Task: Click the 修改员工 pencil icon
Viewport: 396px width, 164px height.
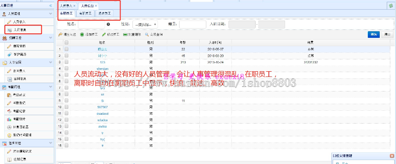Action: [x=103, y=35]
